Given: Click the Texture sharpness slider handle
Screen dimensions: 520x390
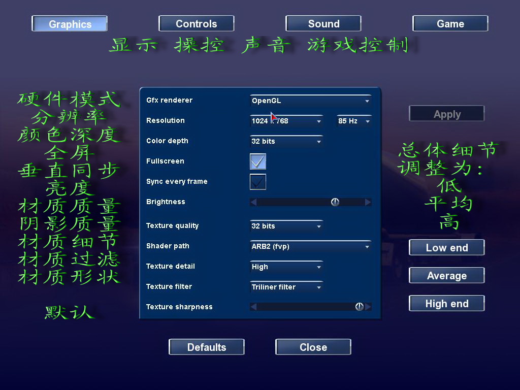Looking at the screenshot, I should [x=359, y=307].
